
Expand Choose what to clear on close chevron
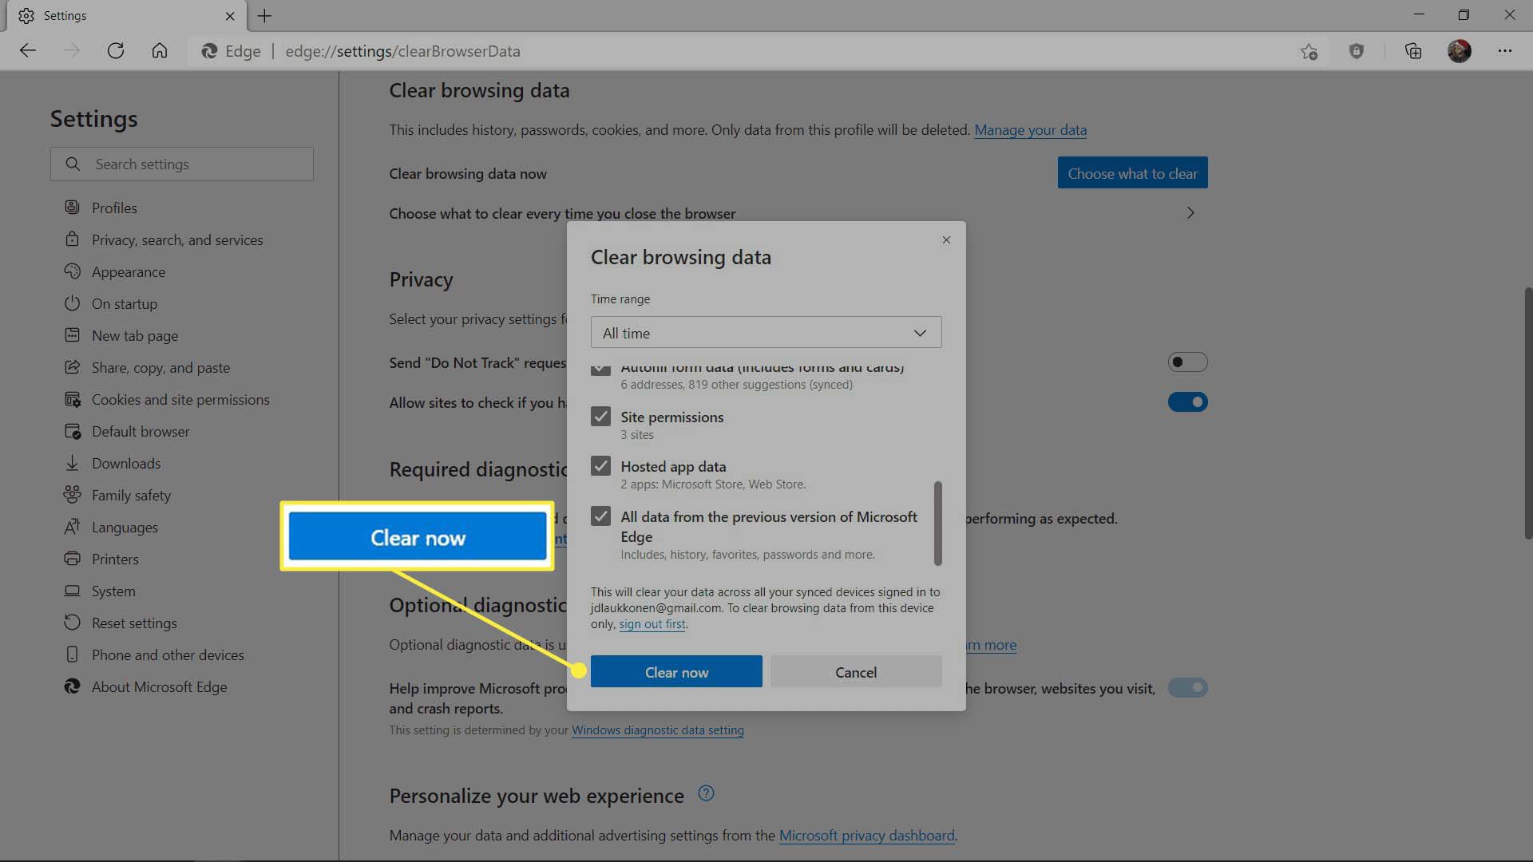click(1190, 213)
